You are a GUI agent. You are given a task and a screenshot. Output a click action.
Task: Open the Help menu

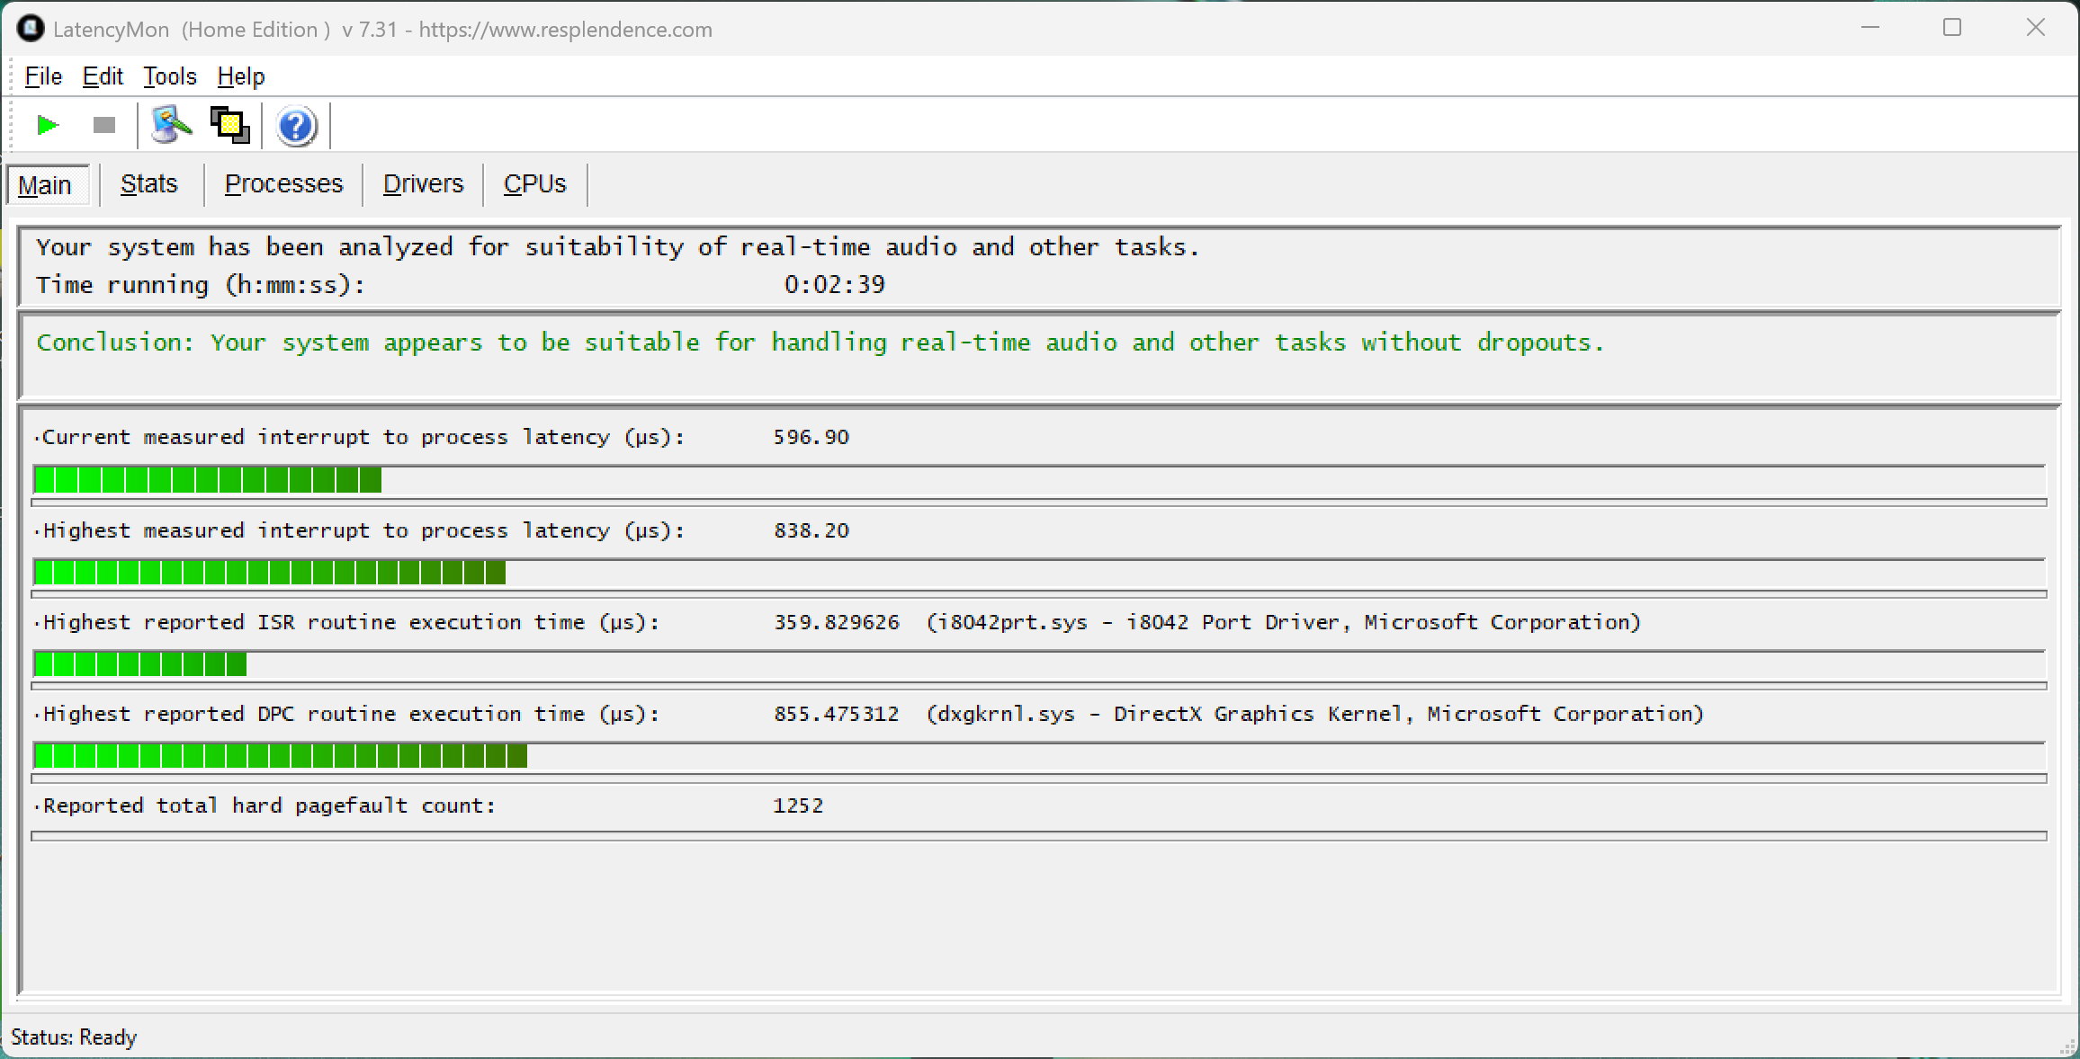[x=241, y=76]
